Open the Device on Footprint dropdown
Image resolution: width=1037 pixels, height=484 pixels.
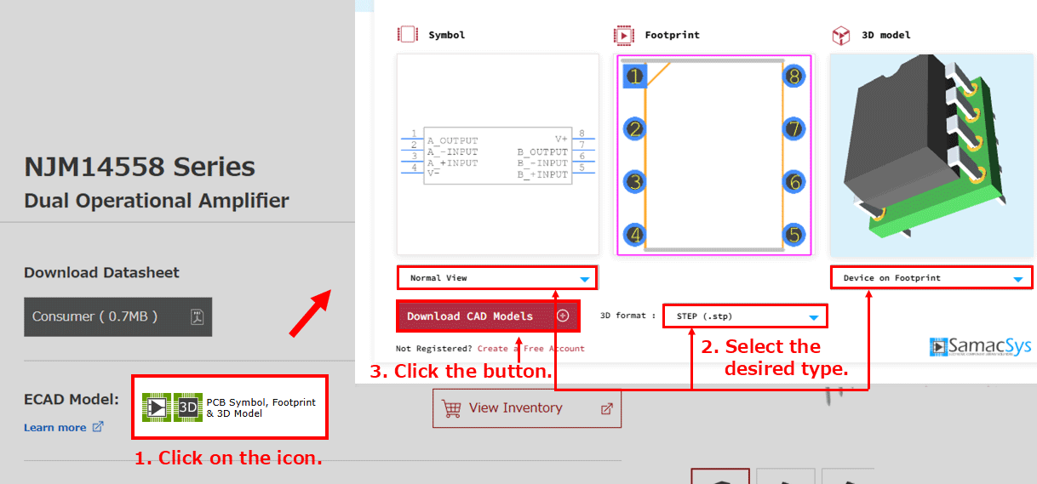coord(931,278)
